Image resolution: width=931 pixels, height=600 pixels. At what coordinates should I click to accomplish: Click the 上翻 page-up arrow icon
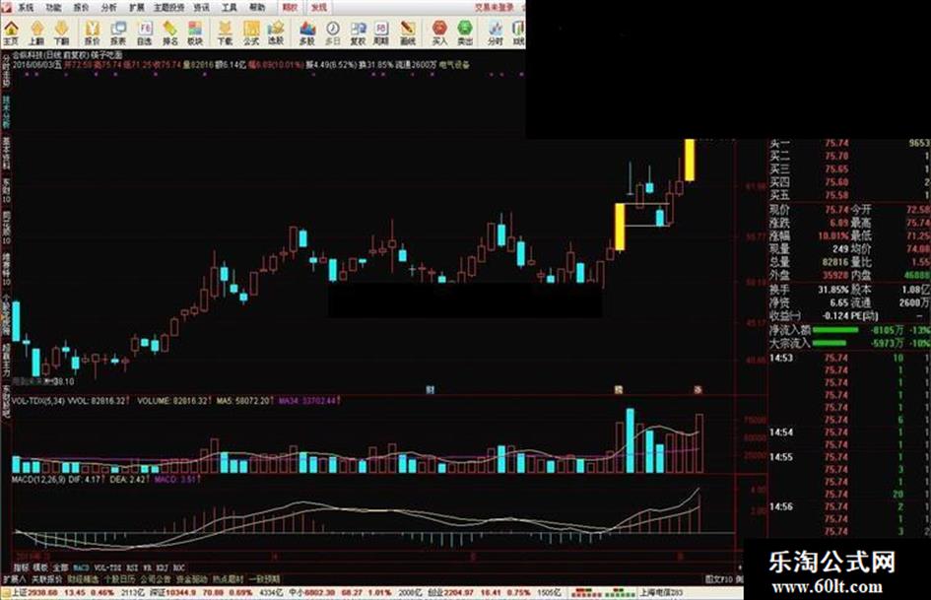36,33
